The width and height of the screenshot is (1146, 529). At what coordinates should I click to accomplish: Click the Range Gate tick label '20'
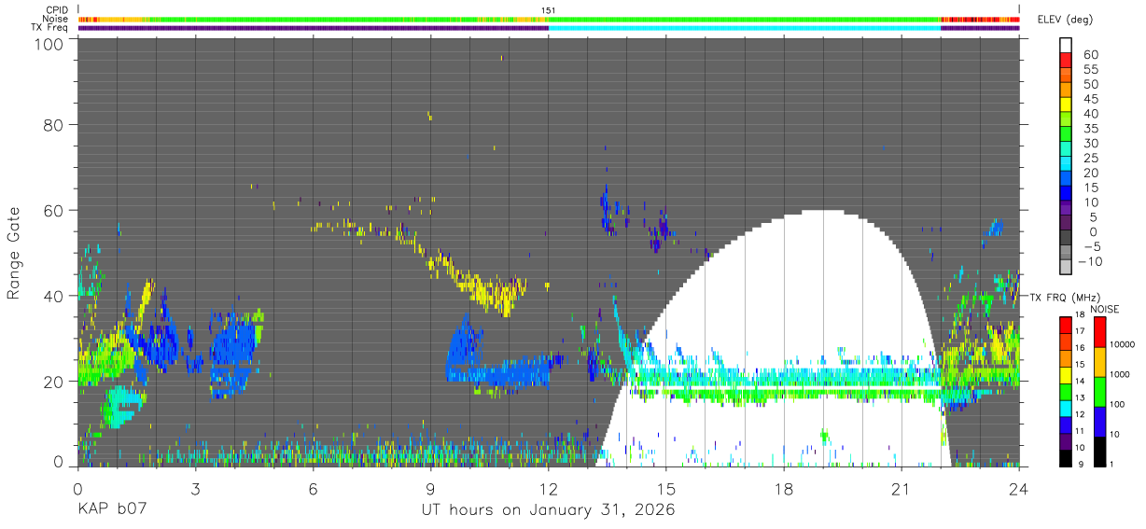[x=54, y=381]
